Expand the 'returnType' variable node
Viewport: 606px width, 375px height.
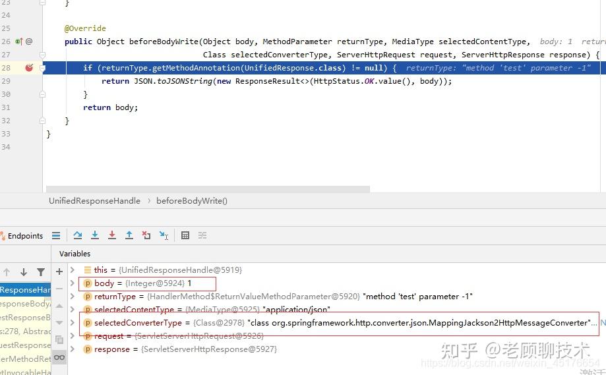coord(73,296)
